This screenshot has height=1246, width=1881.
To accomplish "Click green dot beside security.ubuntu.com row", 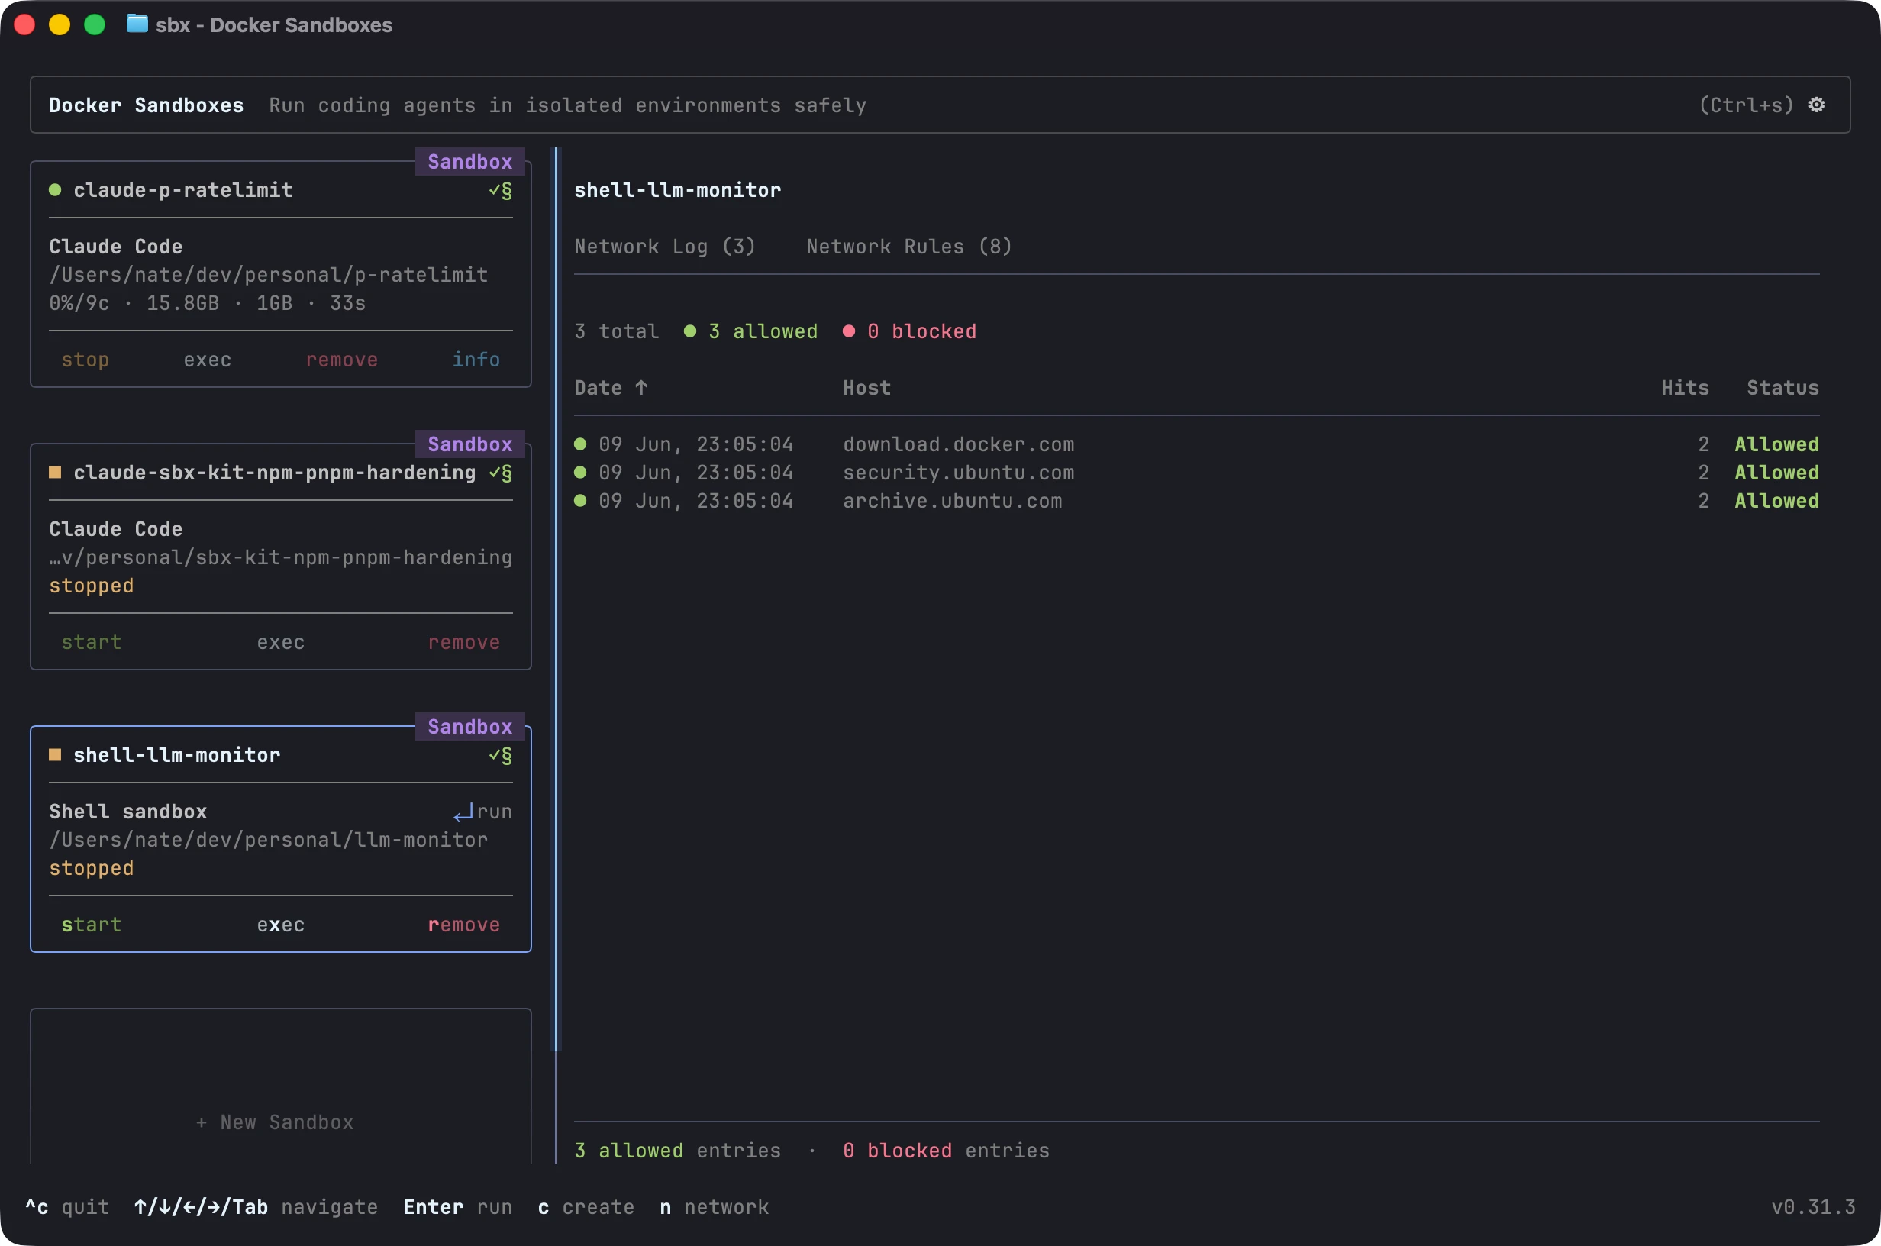I will pyautogui.click(x=581, y=472).
